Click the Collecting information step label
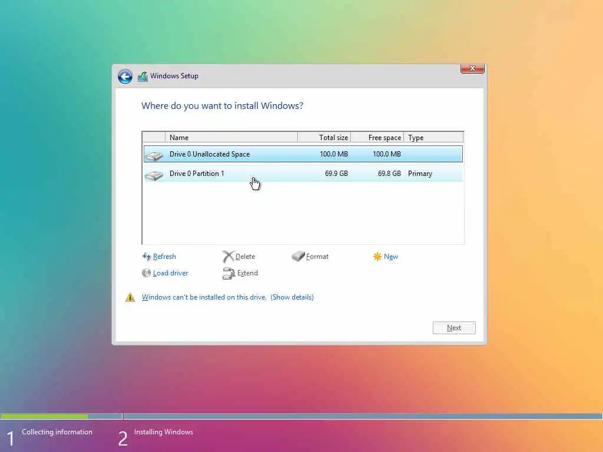Viewport: 603px width, 452px height. [57, 432]
